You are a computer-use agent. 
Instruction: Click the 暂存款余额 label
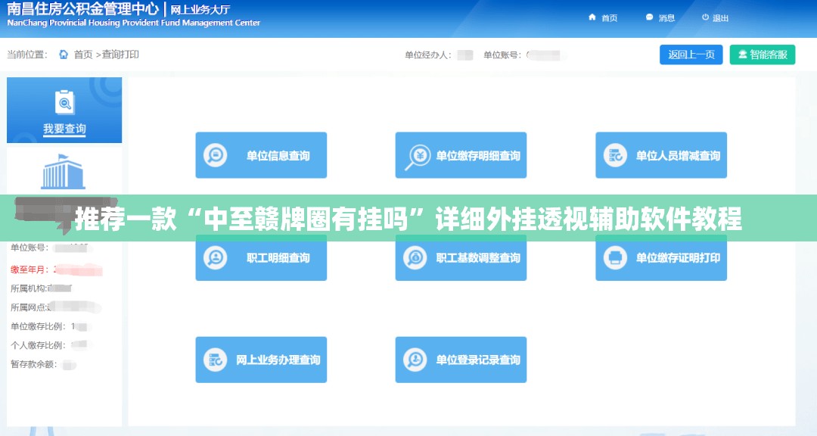(x=33, y=364)
